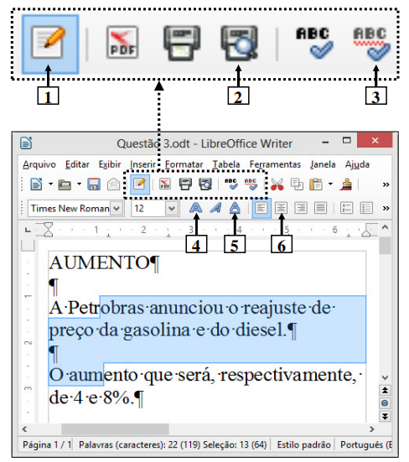Viewport: 409px width, 462px height.
Task: Expand the font size dropdown arrow
Action: [172, 209]
